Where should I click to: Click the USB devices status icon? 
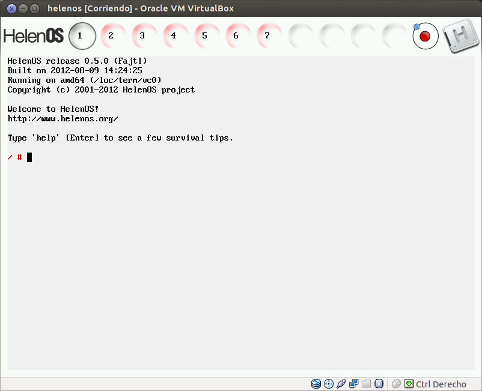341,383
